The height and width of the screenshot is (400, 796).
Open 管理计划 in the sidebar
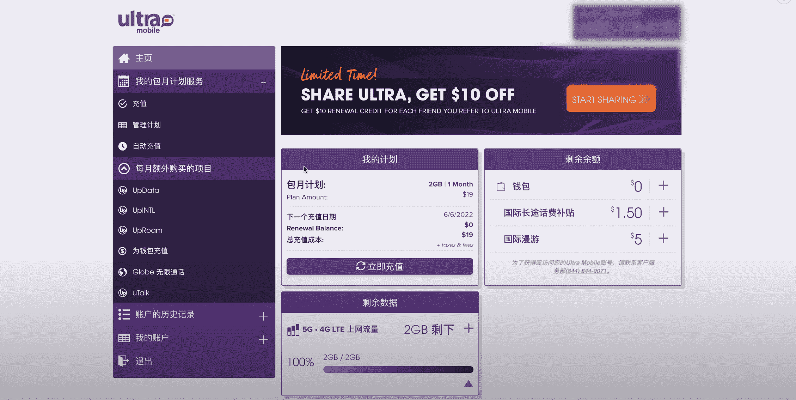tap(194, 125)
